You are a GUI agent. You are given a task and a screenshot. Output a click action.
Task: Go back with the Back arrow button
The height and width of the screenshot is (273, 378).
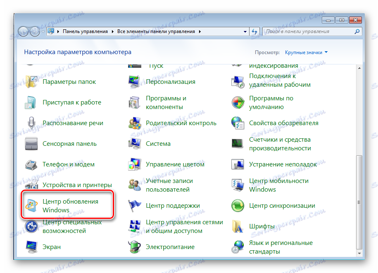pyautogui.click(x=23, y=31)
